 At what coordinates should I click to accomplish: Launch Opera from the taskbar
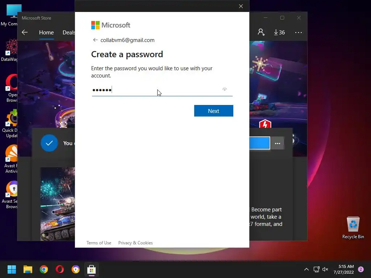[x=60, y=269]
